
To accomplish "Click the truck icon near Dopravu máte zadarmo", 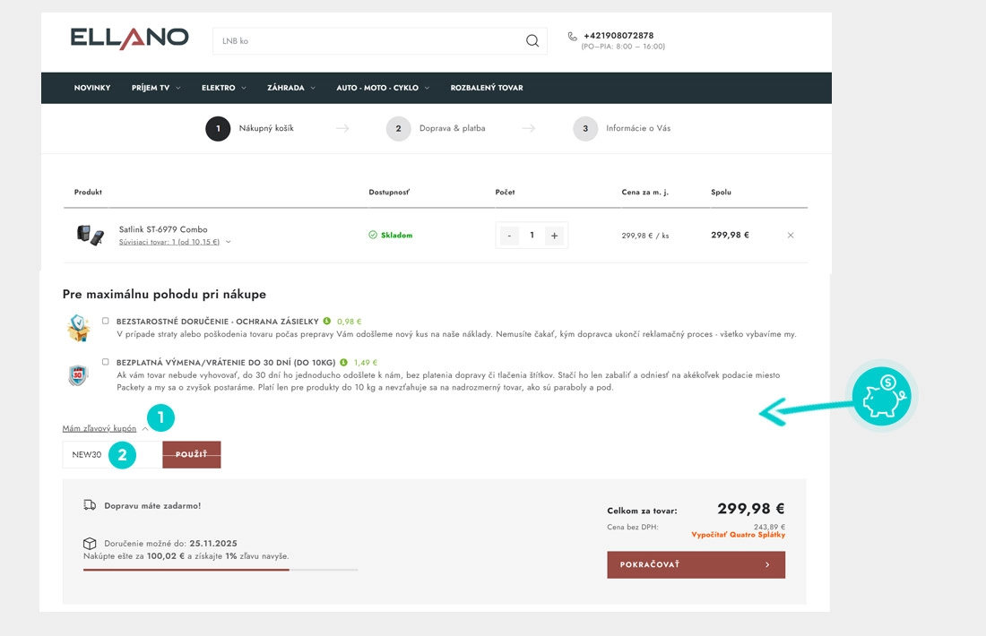I will coord(90,504).
